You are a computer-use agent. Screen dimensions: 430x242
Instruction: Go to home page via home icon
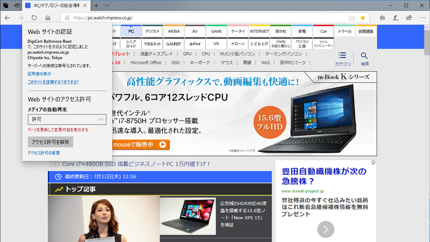point(48,18)
